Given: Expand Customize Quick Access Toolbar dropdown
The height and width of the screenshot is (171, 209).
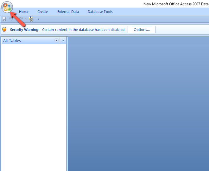Looking at the screenshot, I should 38,19.
